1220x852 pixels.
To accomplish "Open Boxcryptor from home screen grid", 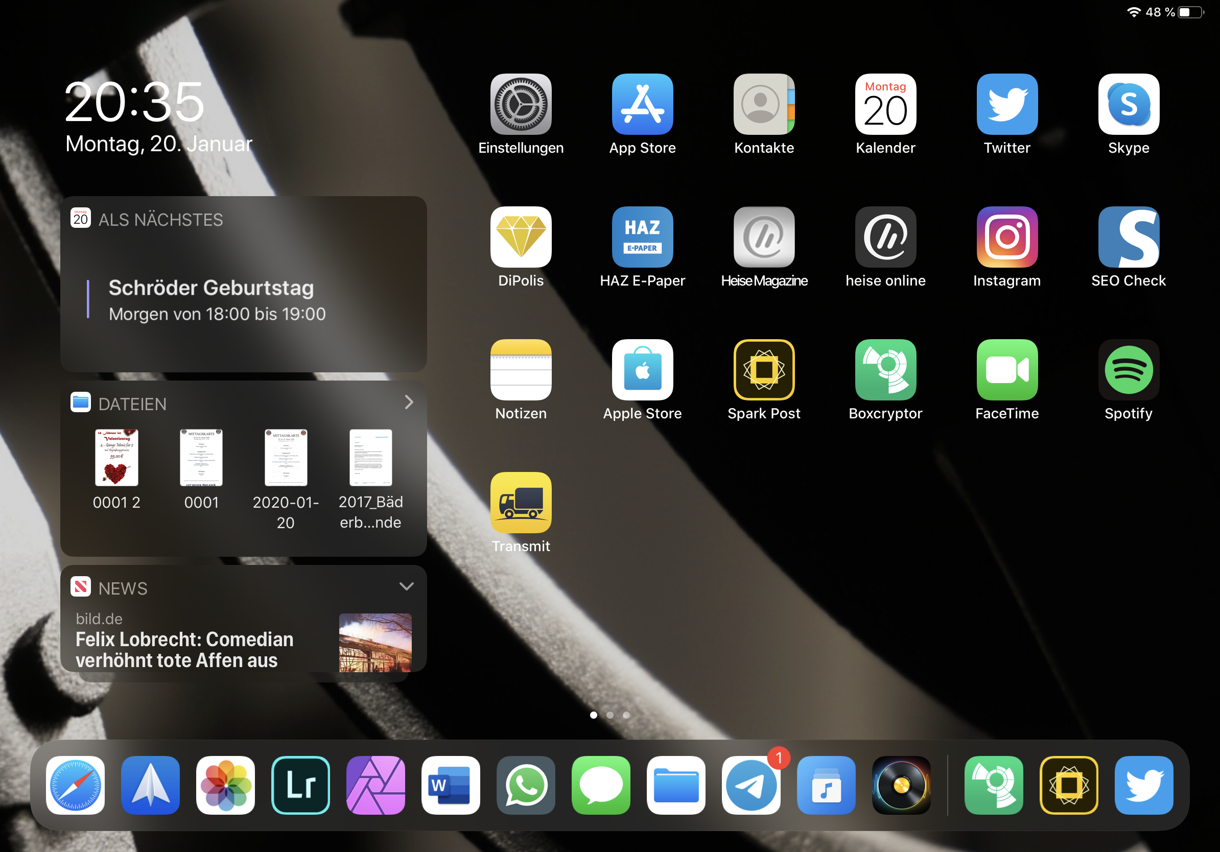I will [x=886, y=370].
